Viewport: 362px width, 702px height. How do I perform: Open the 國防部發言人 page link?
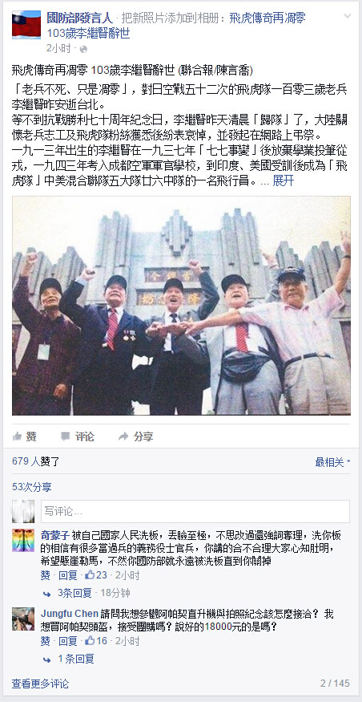pyautogui.click(x=79, y=18)
